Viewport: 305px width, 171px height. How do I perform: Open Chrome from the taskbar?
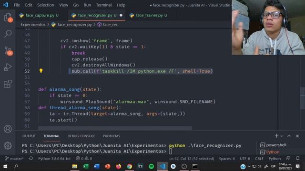pyautogui.click(x=129, y=166)
